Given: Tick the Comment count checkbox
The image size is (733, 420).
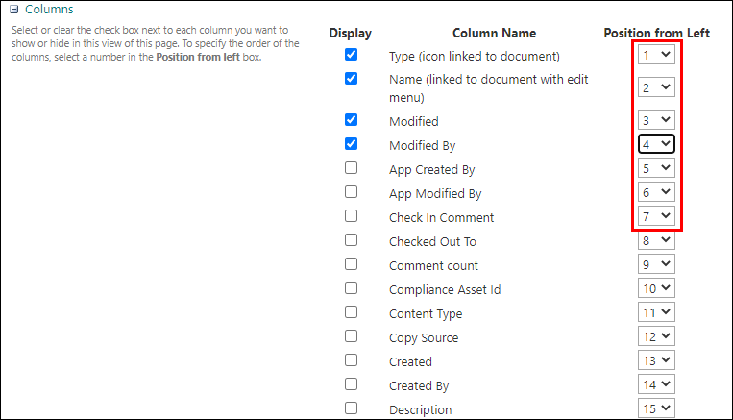Looking at the screenshot, I should click(x=351, y=264).
